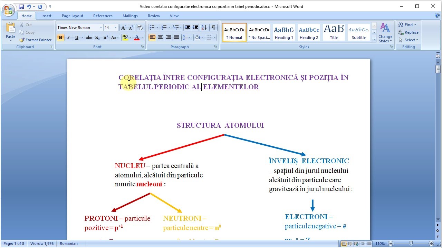
Task: Switch to Web Layout view
Action: 357,244
